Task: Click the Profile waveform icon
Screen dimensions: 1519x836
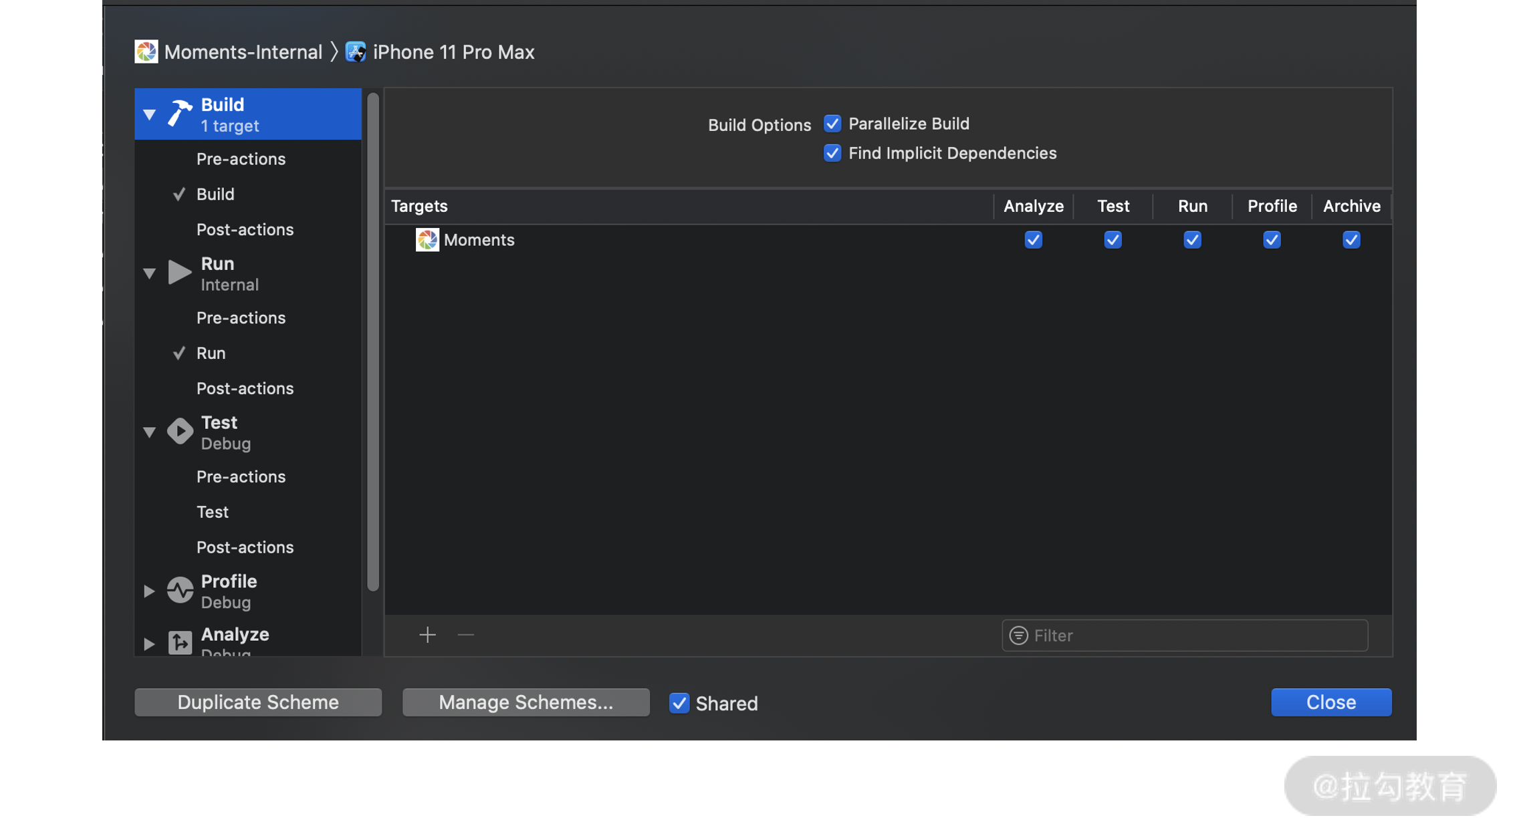Action: [x=179, y=590]
